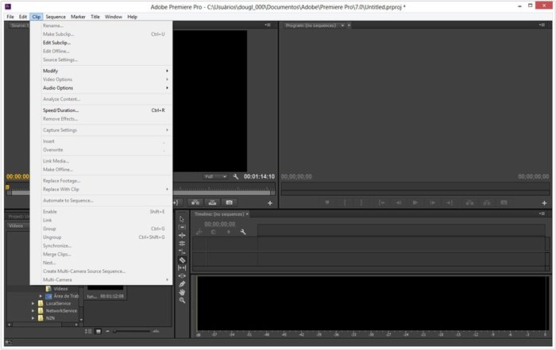Switch Project panel to list view
Image resolution: width=556 pixels, height=350 pixels.
click(88, 331)
